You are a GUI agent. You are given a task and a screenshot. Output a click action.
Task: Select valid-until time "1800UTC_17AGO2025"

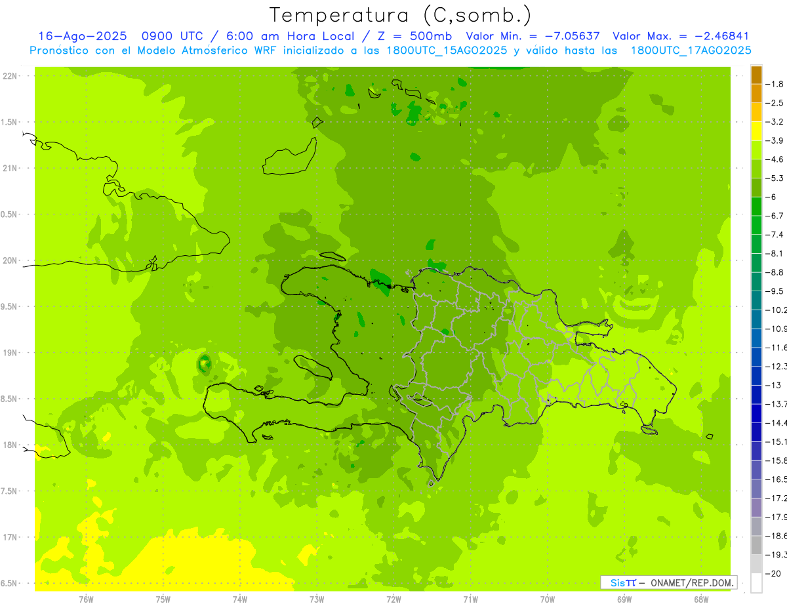click(691, 51)
